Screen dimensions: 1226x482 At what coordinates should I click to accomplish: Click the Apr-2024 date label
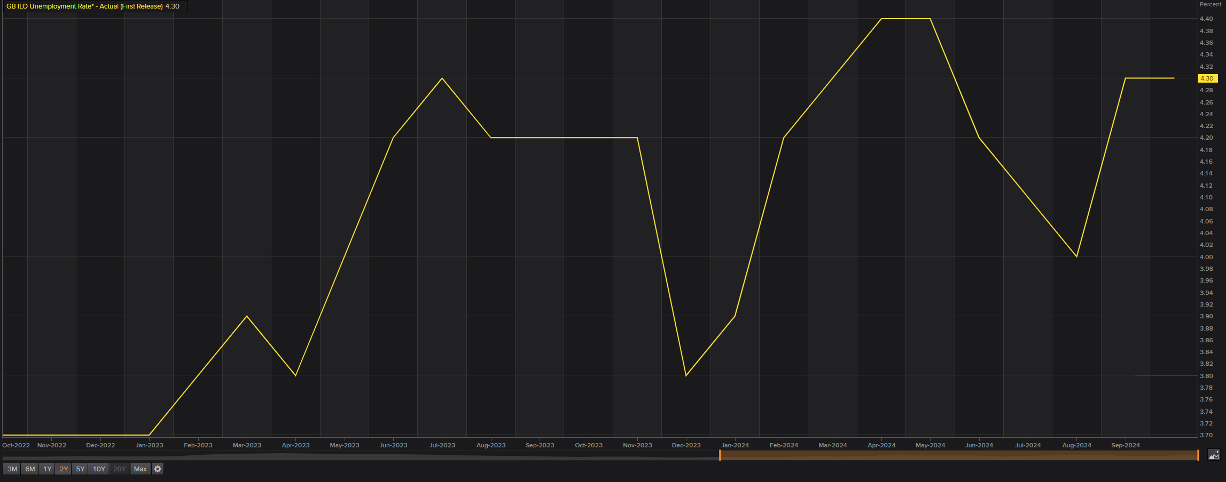pos(881,445)
